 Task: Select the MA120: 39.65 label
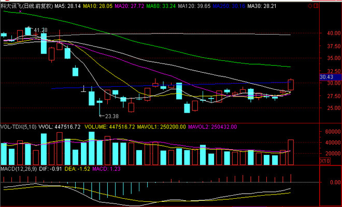pos(194,6)
